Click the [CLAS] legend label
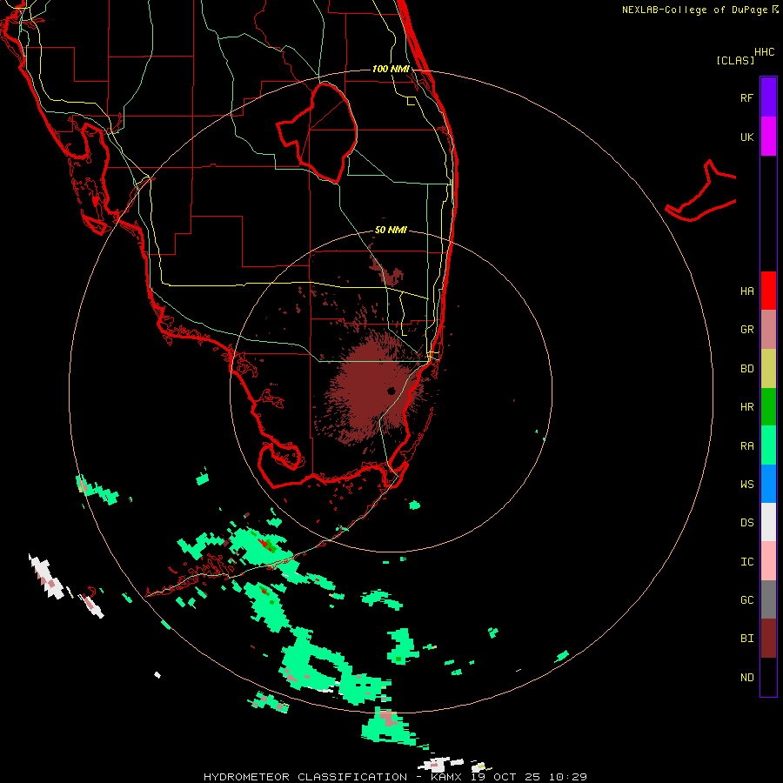The width and height of the screenshot is (783, 783). pyautogui.click(x=735, y=61)
